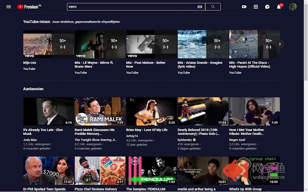The height and width of the screenshot is (192, 308).
Task: Show next mixes with right arrow
Action: pos(280,44)
